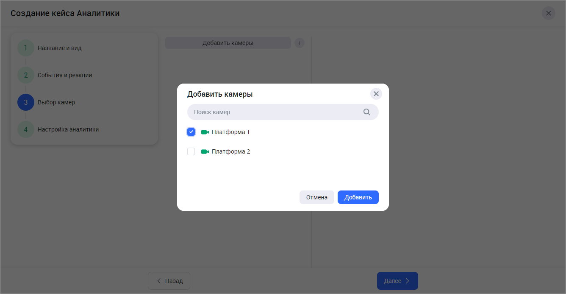Click the info icon beside Добавить камеры button
This screenshot has height=294, width=566.
coord(300,43)
